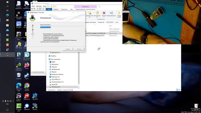The image size is (201, 113).
Task: Select the blue Файл tab in Explorer
Action: pos(49,9)
